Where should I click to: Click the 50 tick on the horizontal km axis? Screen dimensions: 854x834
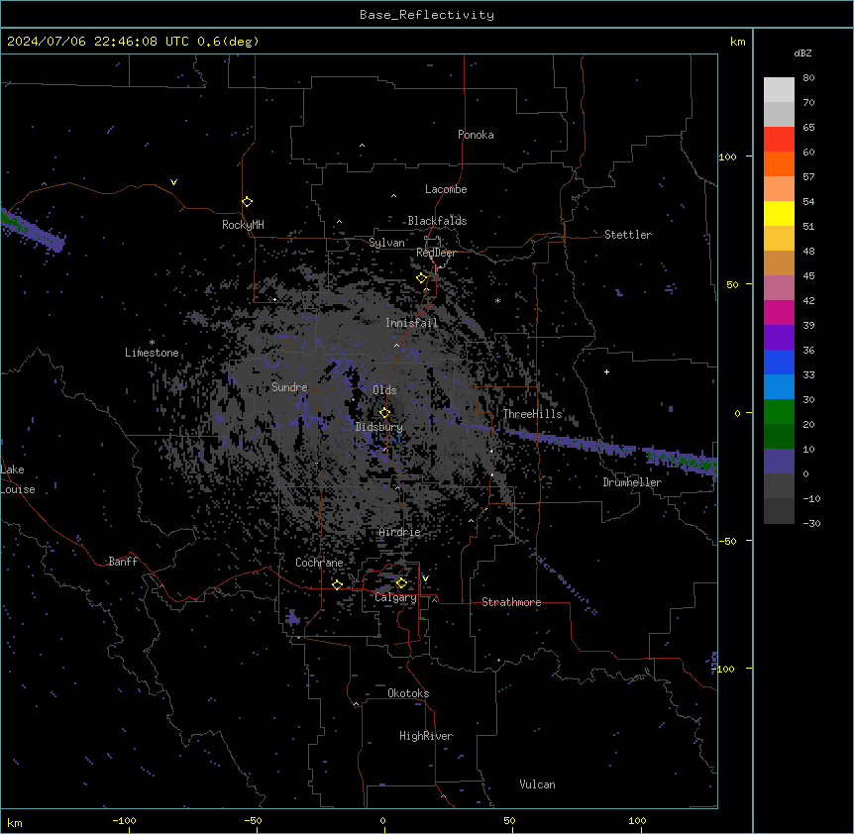(x=509, y=820)
